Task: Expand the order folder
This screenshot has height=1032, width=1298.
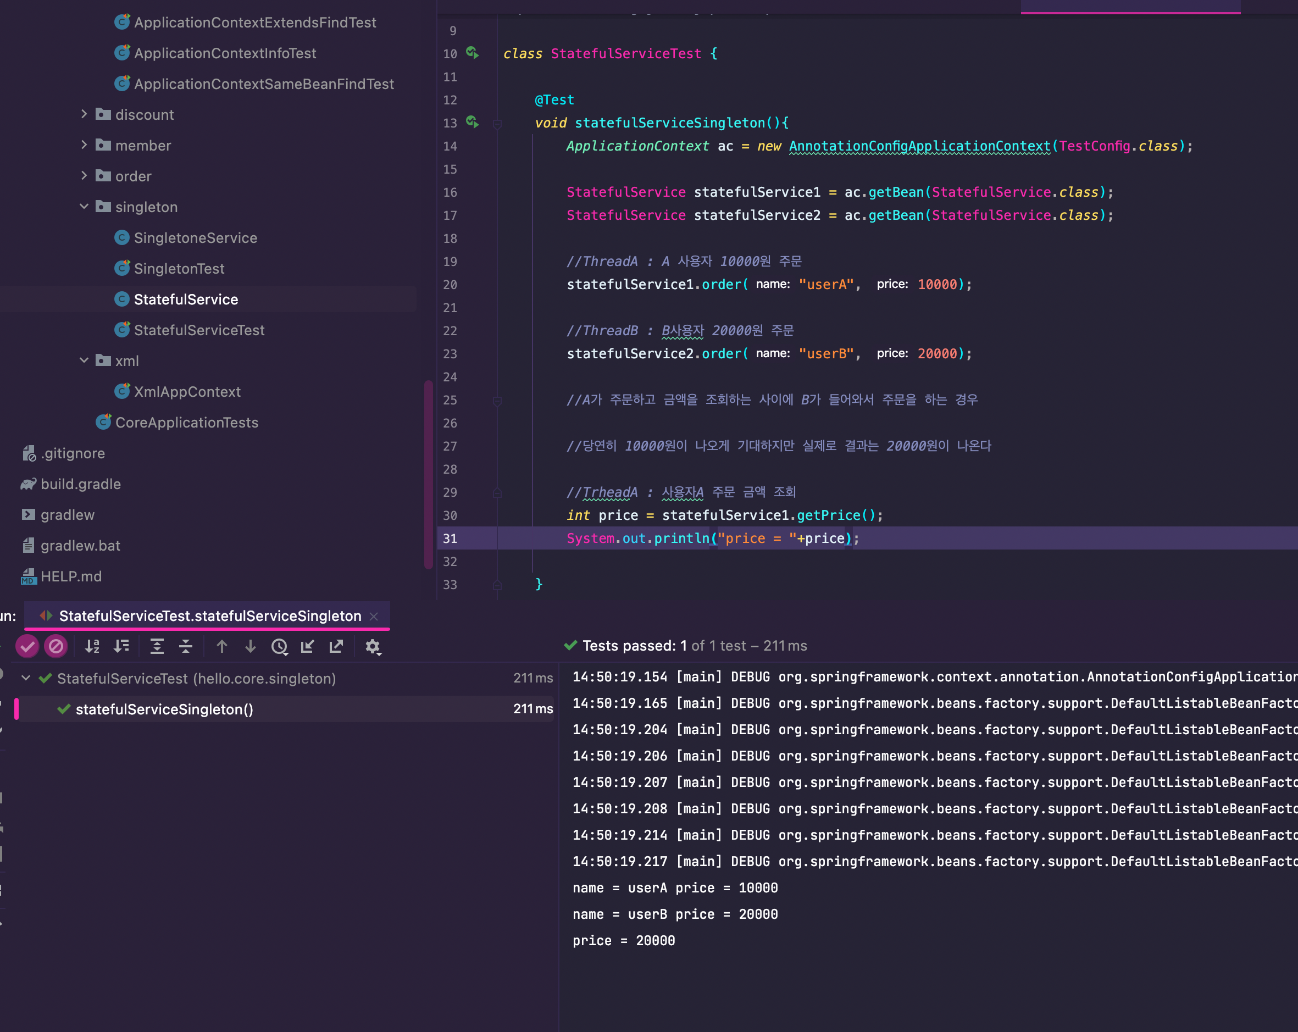Action: [84, 175]
